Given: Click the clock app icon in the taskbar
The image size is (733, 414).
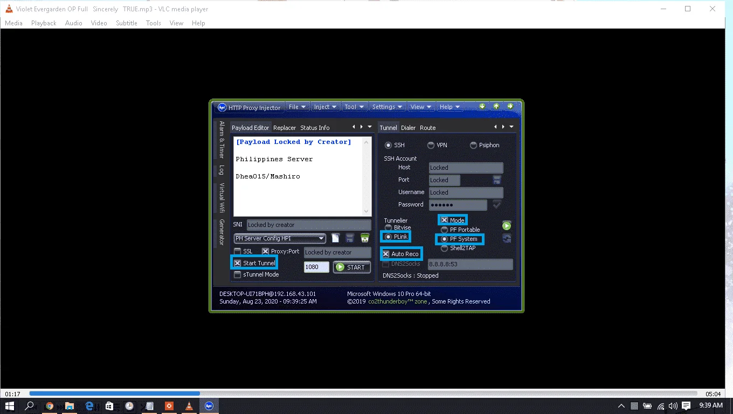Looking at the screenshot, I should [x=129, y=406].
